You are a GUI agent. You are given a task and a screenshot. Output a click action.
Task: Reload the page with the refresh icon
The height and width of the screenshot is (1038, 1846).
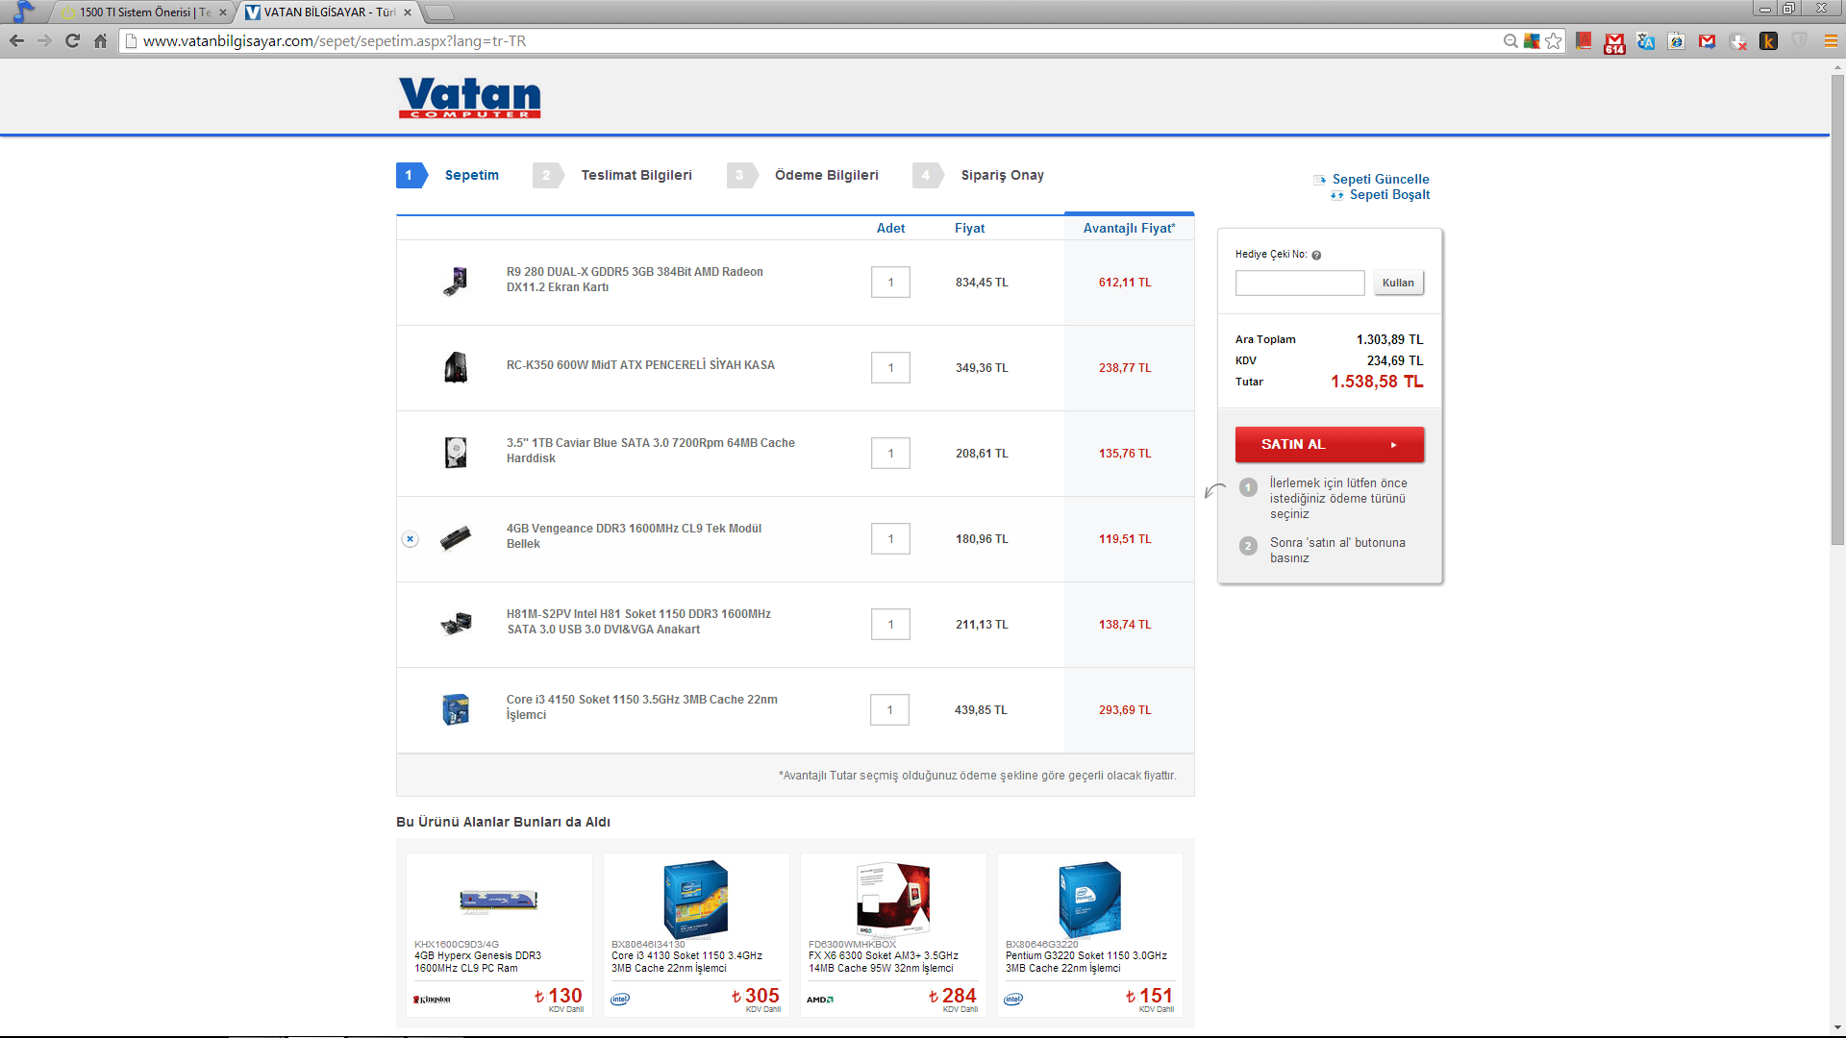pos(72,41)
